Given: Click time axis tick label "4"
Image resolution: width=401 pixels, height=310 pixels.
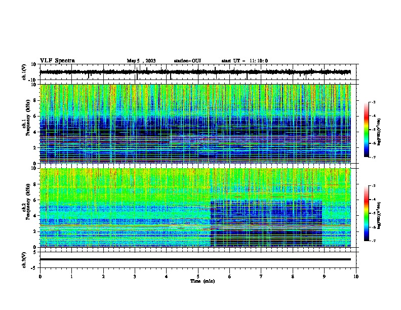Looking at the screenshot, I should (x=167, y=277).
